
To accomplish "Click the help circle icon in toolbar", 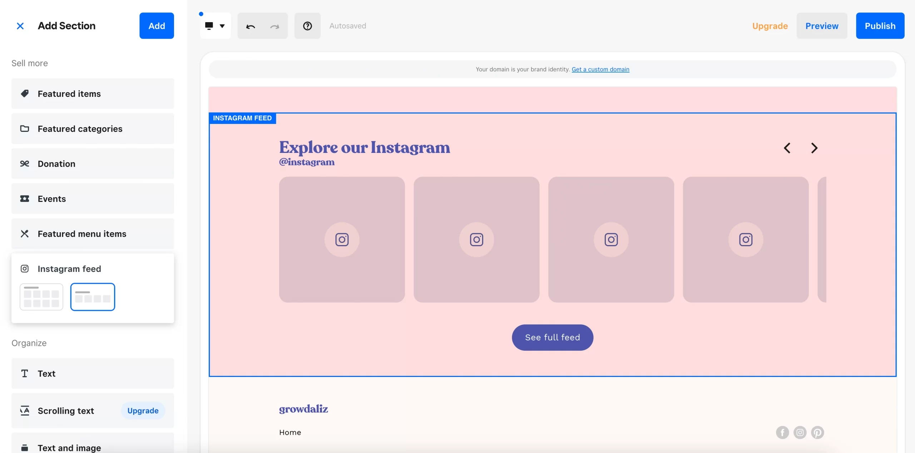I will tap(307, 26).
